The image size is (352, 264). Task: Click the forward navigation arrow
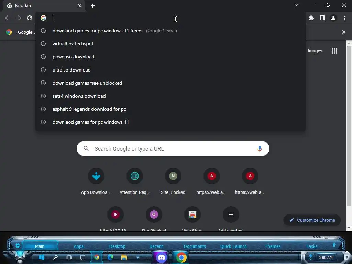pyautogui.click(x=19, y=18)
